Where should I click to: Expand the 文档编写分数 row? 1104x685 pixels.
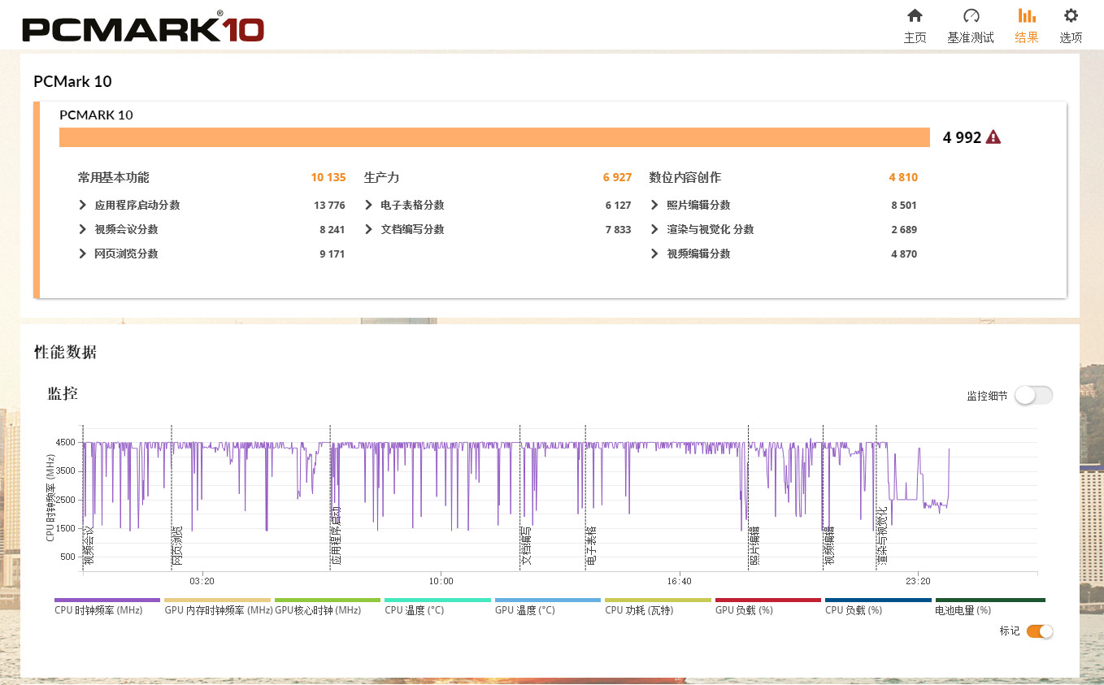(x=368, y=229)
